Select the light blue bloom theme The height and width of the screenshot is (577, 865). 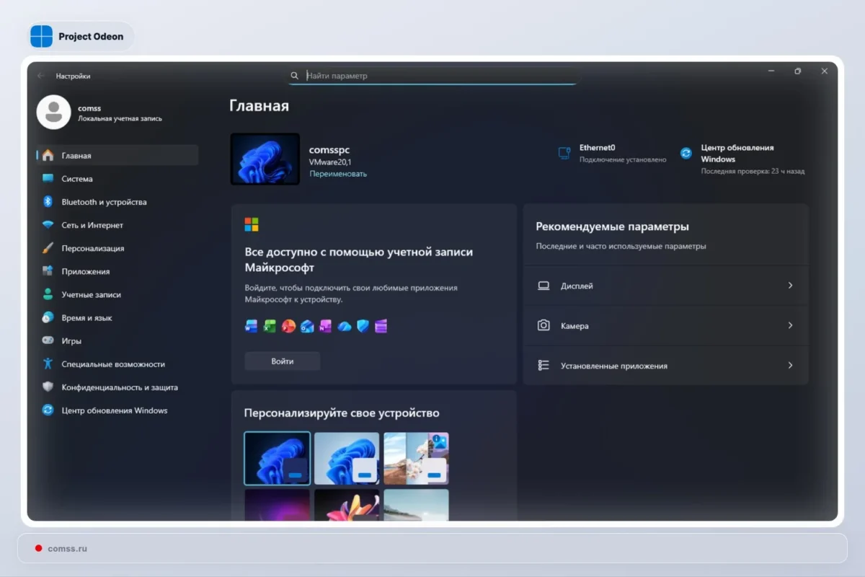click(x=347, y=458)
